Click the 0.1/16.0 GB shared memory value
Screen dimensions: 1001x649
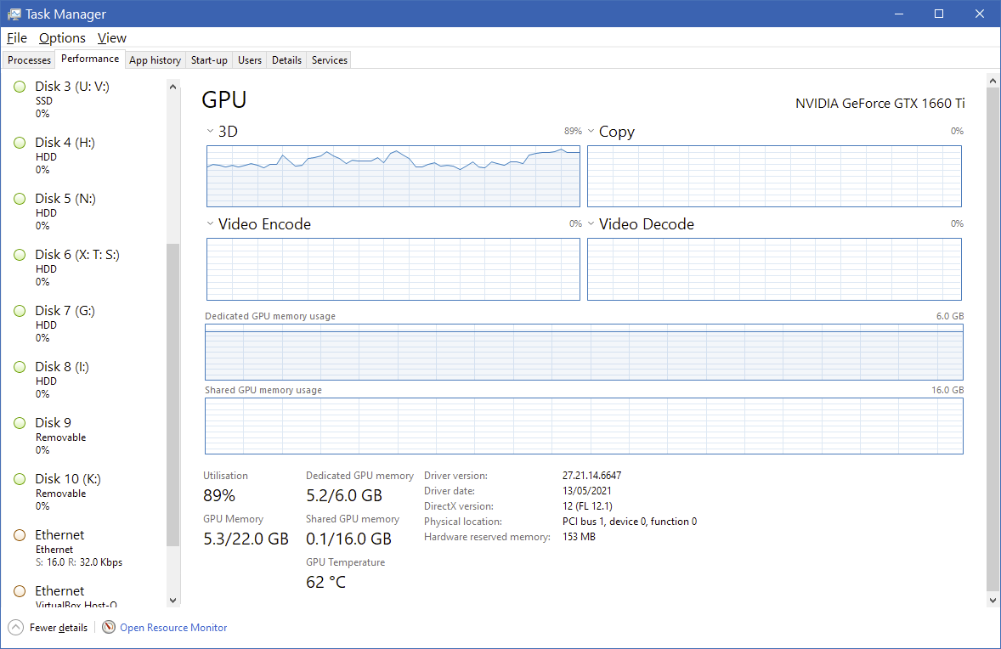[348, 539]
